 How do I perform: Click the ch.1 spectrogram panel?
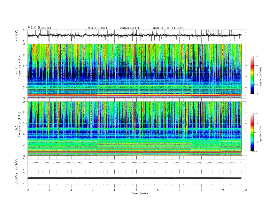(x=134, y=71)
